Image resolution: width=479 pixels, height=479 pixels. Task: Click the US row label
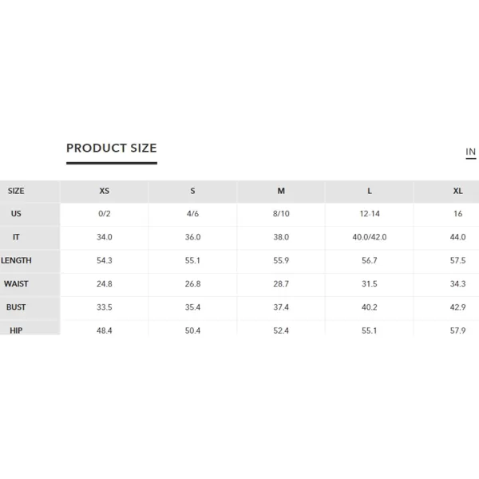pos(16,214)
